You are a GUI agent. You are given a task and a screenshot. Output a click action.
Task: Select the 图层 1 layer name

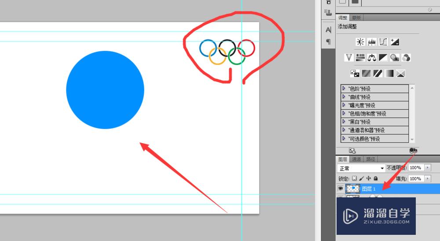pos(369,189)
